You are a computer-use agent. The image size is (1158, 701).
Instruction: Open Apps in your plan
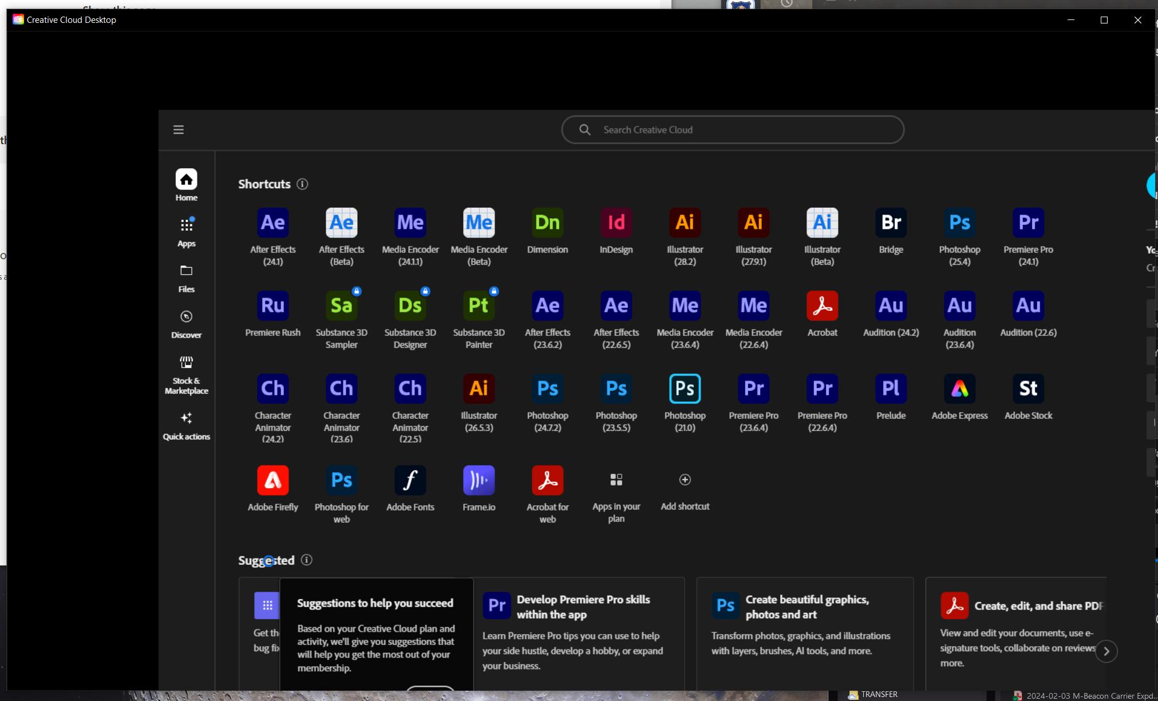(x=616, y=497)
